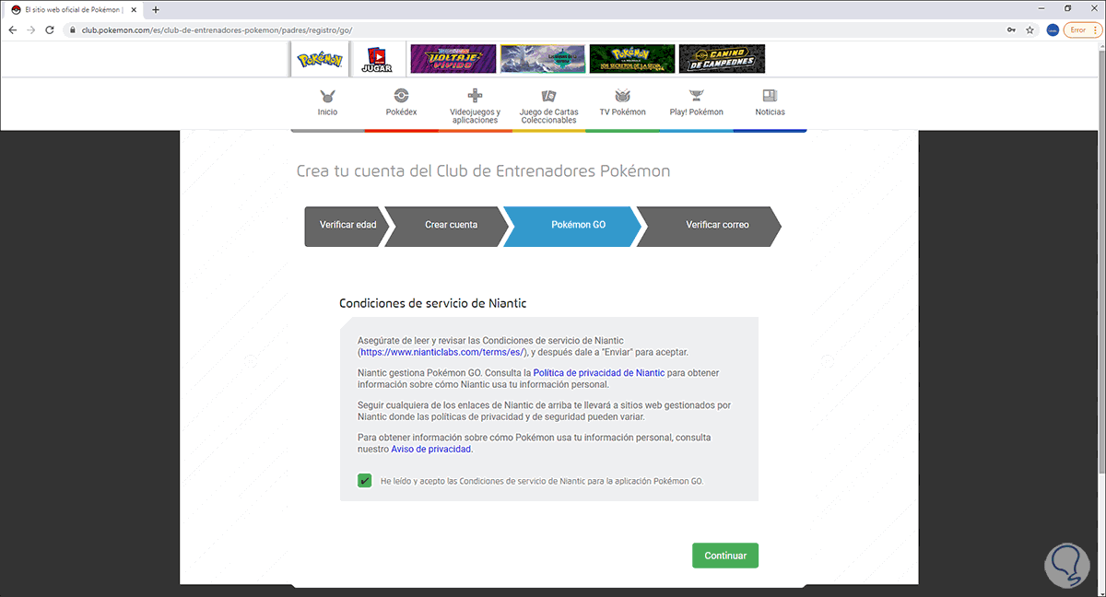Open Política de privacidad de Niantic link

tap(599, 372)
